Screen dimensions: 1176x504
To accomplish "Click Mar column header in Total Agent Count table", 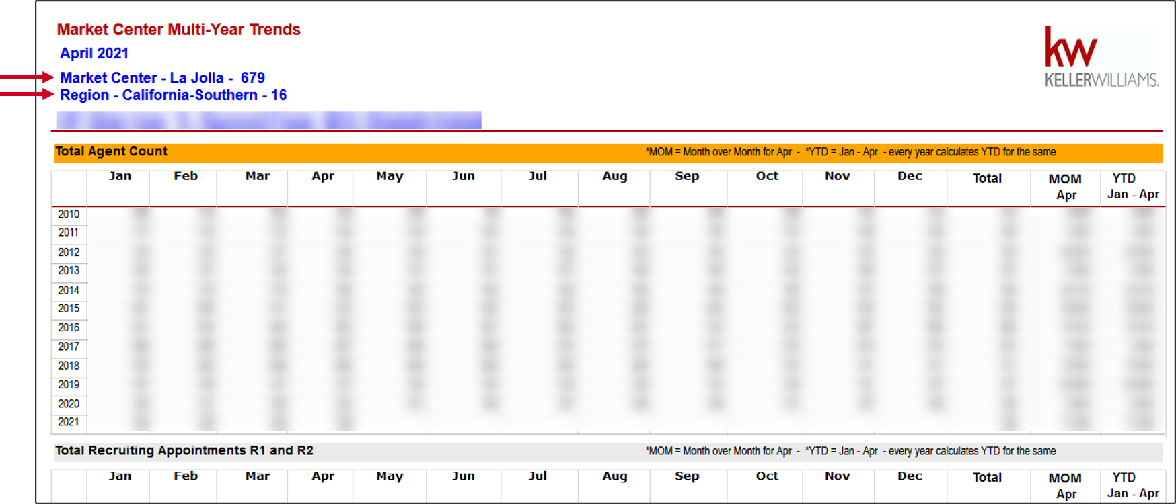I will [x=258, y=176].
